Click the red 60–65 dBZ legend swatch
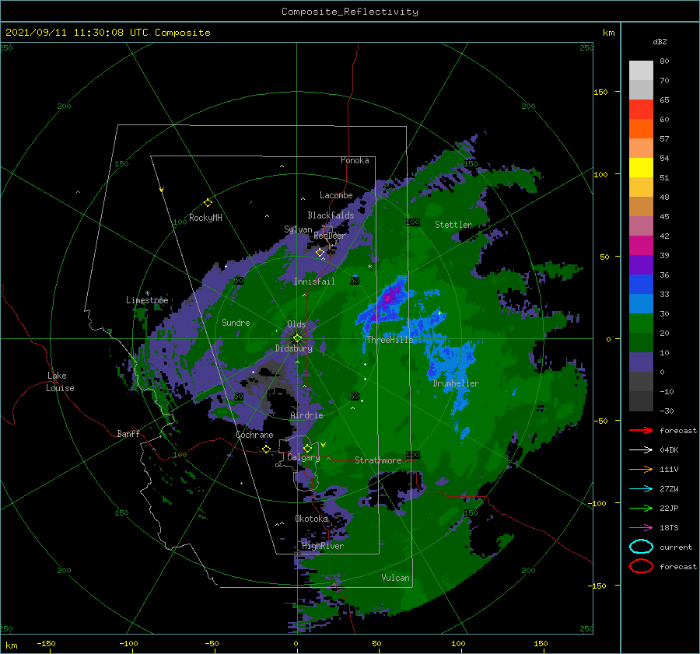 point(641,110)
